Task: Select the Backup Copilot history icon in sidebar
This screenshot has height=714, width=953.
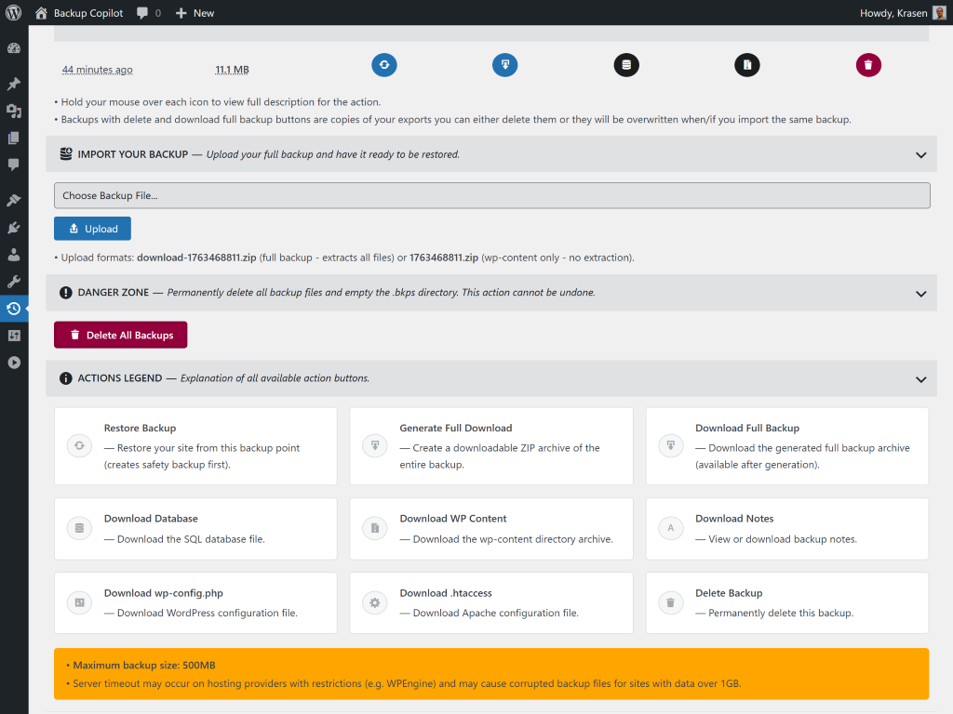Action: [14, 308]
